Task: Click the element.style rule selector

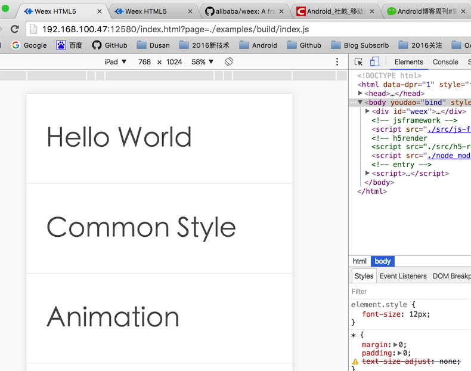Action: click(379, 305)
